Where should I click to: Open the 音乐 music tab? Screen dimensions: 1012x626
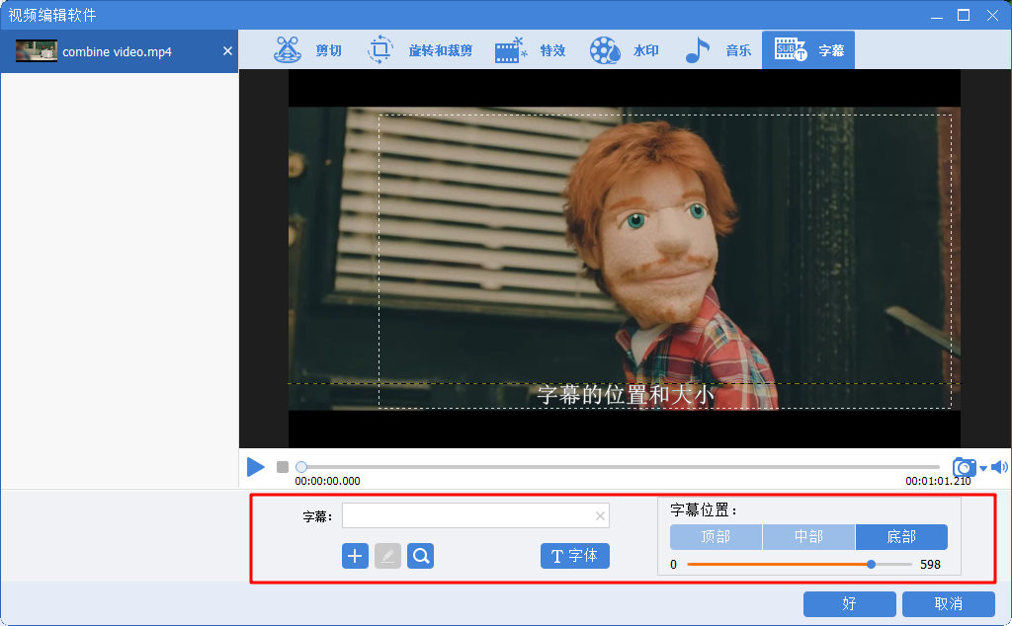[x=717, y=50]
